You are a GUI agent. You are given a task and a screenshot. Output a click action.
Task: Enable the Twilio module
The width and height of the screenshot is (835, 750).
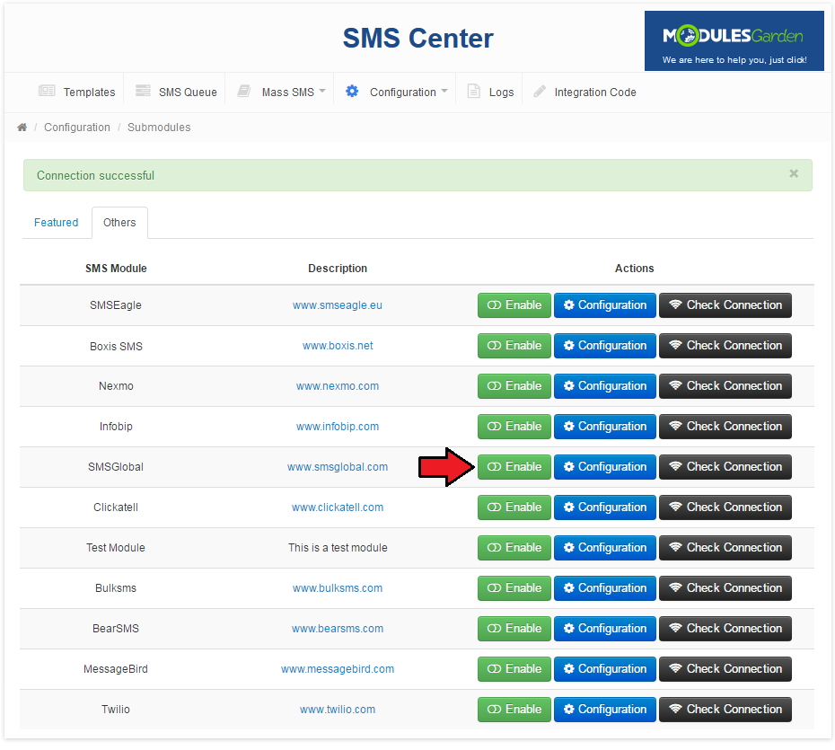[514, 710]
